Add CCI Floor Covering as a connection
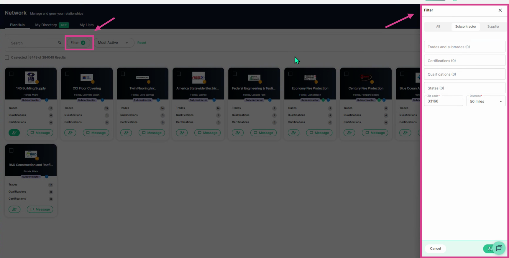This screenshot has width=509, height=258. click(x=70, y=133)
